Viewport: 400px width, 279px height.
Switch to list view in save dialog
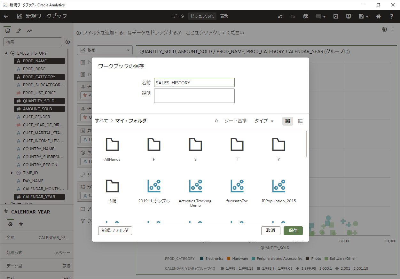[x=300, y=121]
